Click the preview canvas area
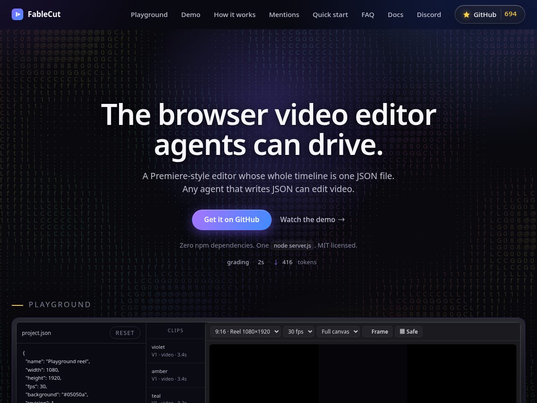The width and height of the screenshot is (537, 403). pyautogui.click(x=363, y=373)
